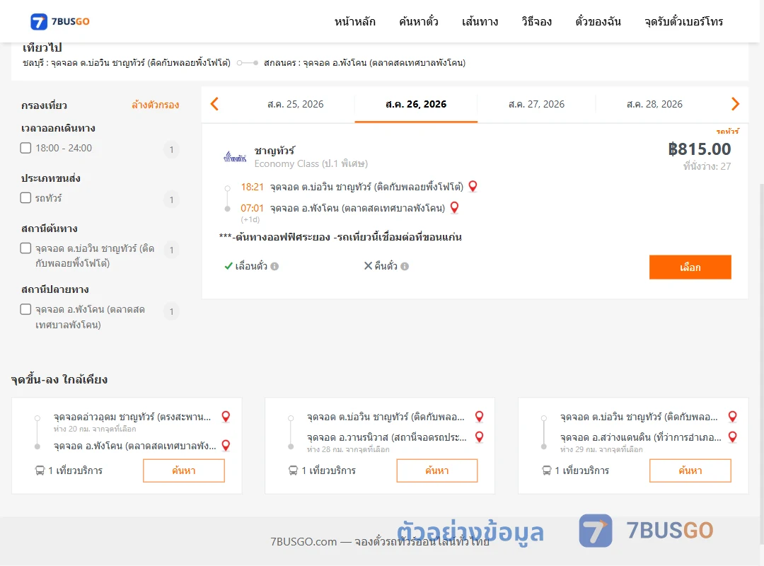
Task: Switch to the ส.ค. 25, 2026 date tab
Action: point(295,104)
